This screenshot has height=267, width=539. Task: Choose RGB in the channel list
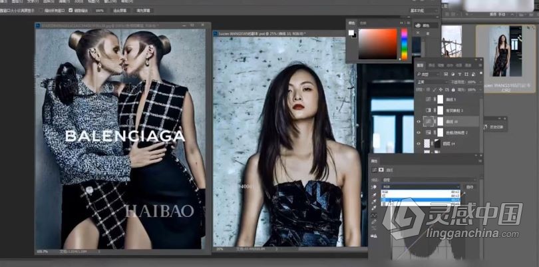tap(421, 192)
